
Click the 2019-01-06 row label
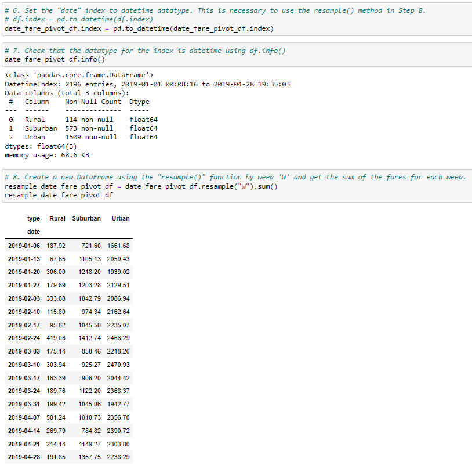coord(26,246)
